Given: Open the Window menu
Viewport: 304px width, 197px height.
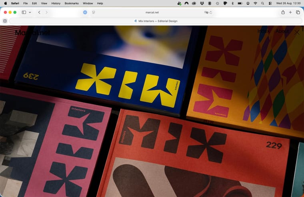Looking at the screenshot, I should coord(88,3).
